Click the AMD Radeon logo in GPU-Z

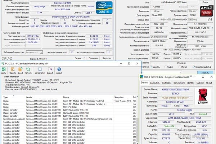click(207, 11)
